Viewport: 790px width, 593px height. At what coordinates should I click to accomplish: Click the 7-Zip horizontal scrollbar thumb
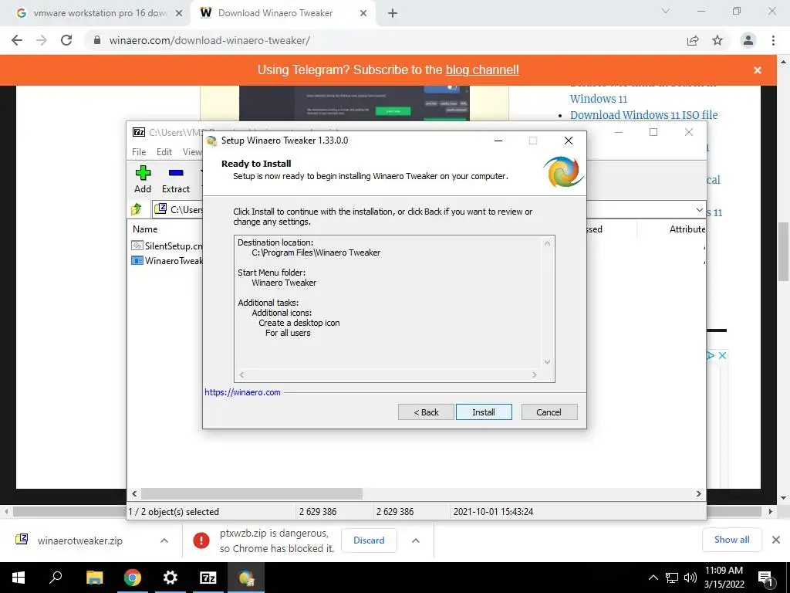tap(252, 493)
